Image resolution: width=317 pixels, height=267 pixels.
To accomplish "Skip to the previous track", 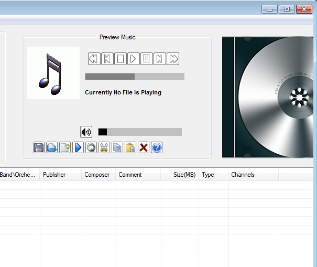I will (x=107, y=58).
